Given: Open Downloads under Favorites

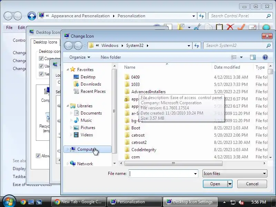Looking at the screenshot, I should point(91,84).
